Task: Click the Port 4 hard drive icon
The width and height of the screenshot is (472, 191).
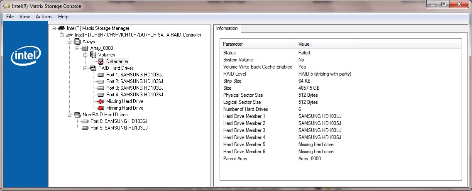Action: (101, 95)
